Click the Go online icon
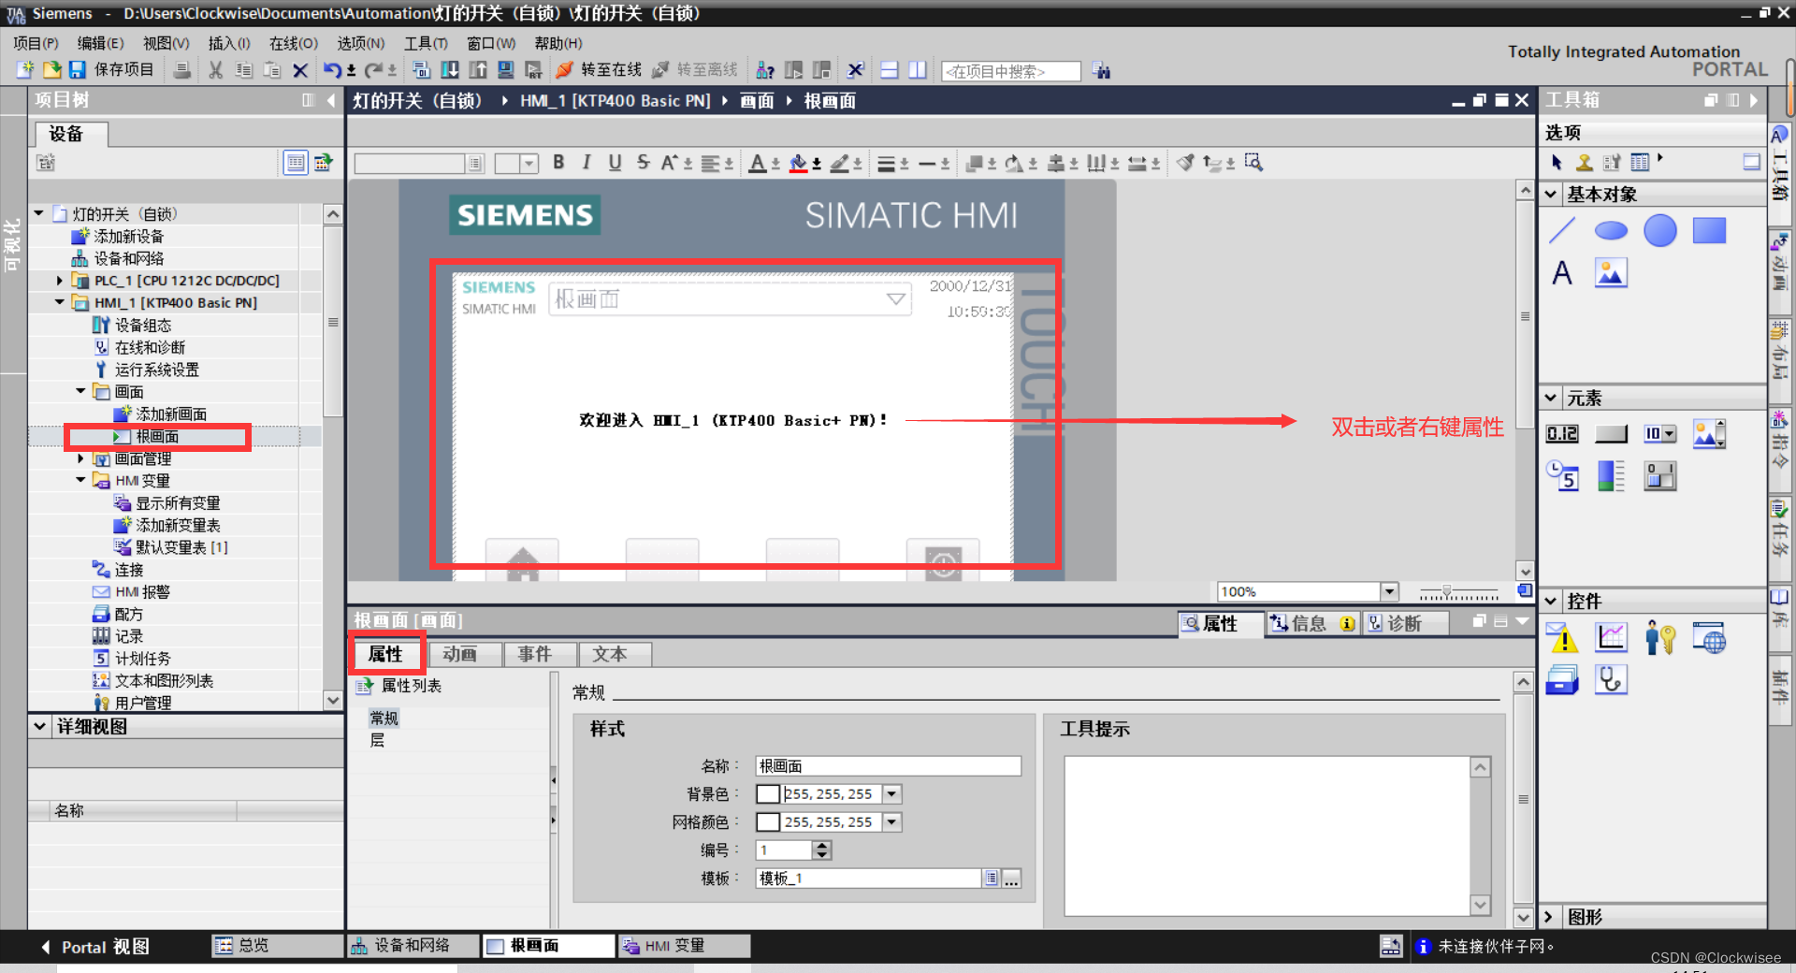The image size is (1796, 973). point(564,70)
